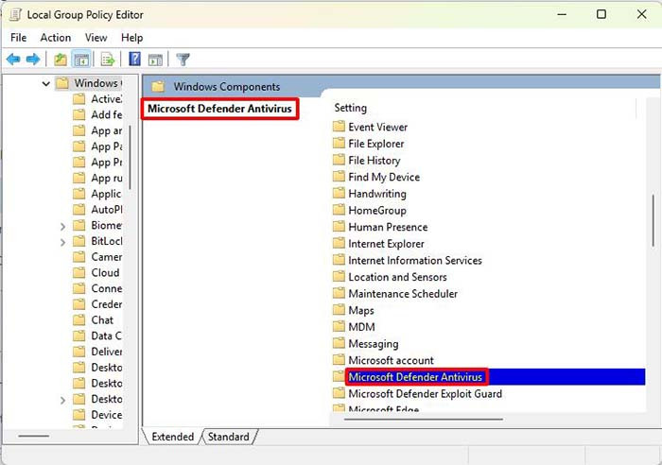Maximize the Local Group Policy Editor window
662x465 pixels.
[601, 14]
